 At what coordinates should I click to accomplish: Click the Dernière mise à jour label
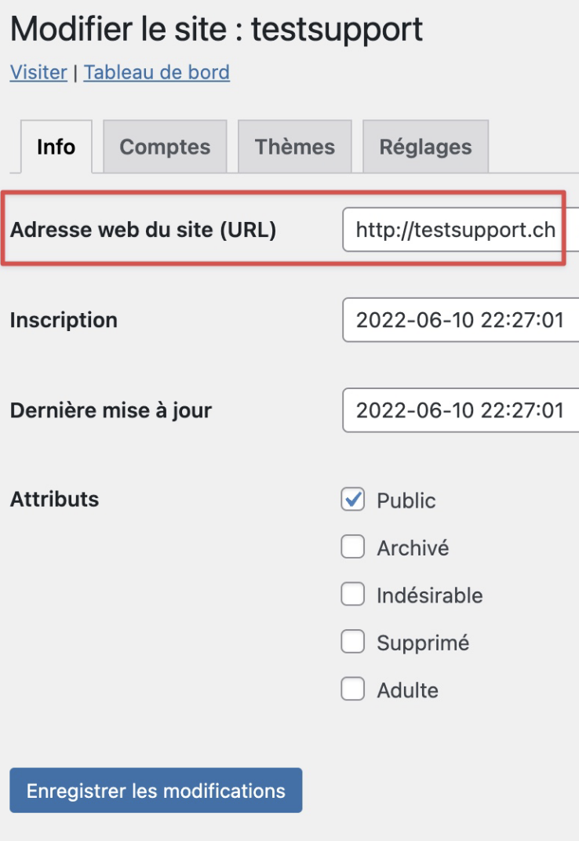111,410
